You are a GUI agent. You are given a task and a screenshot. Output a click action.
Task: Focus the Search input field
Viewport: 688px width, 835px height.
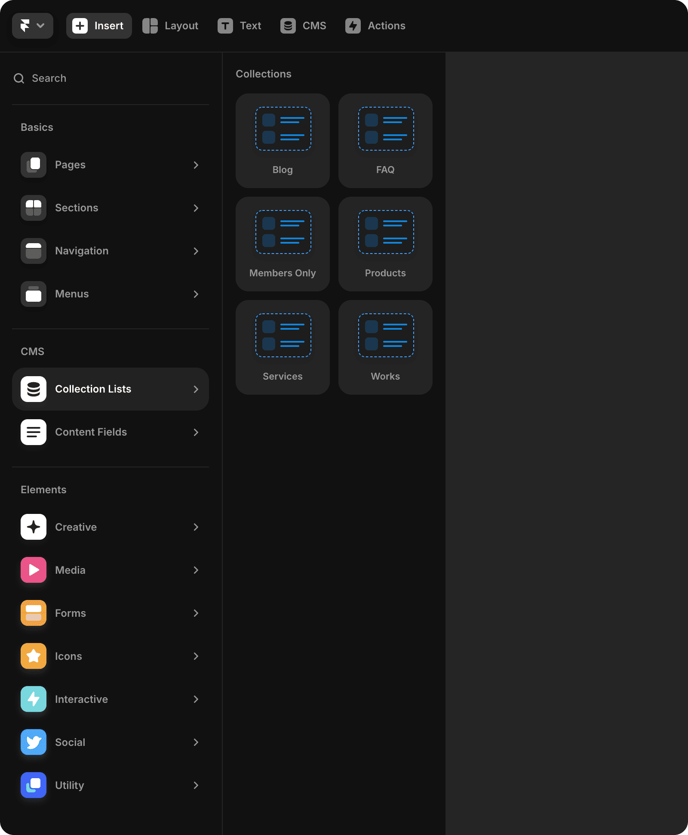(x=112, y=78)
